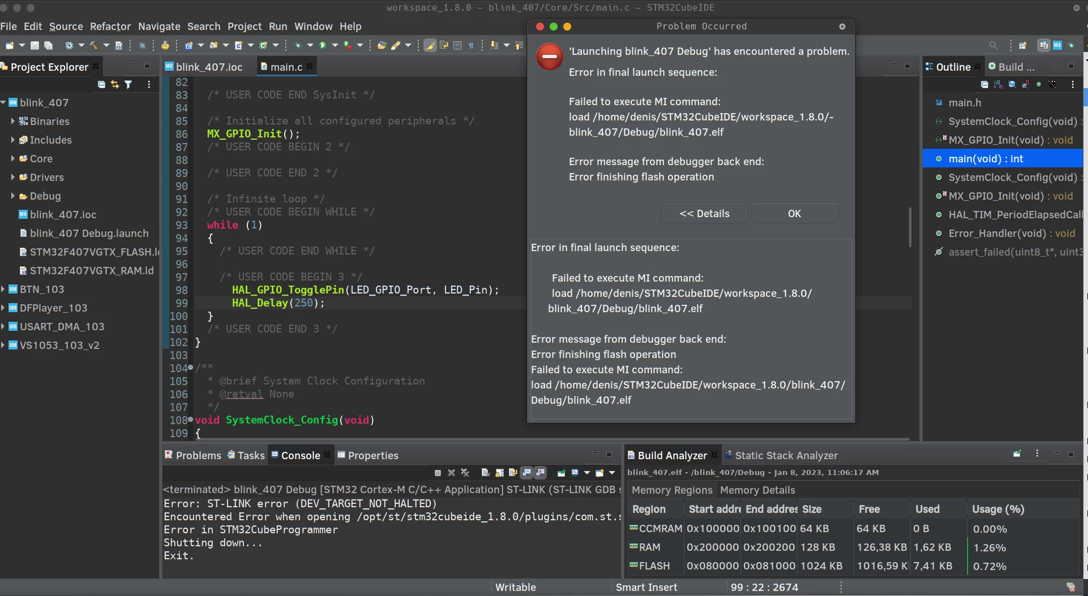Expand the Binaries tree node
1088x596 pixels.
coord(12,121)
